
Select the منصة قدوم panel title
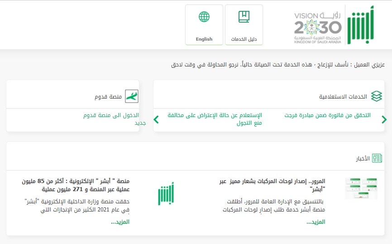click(108, 97)
